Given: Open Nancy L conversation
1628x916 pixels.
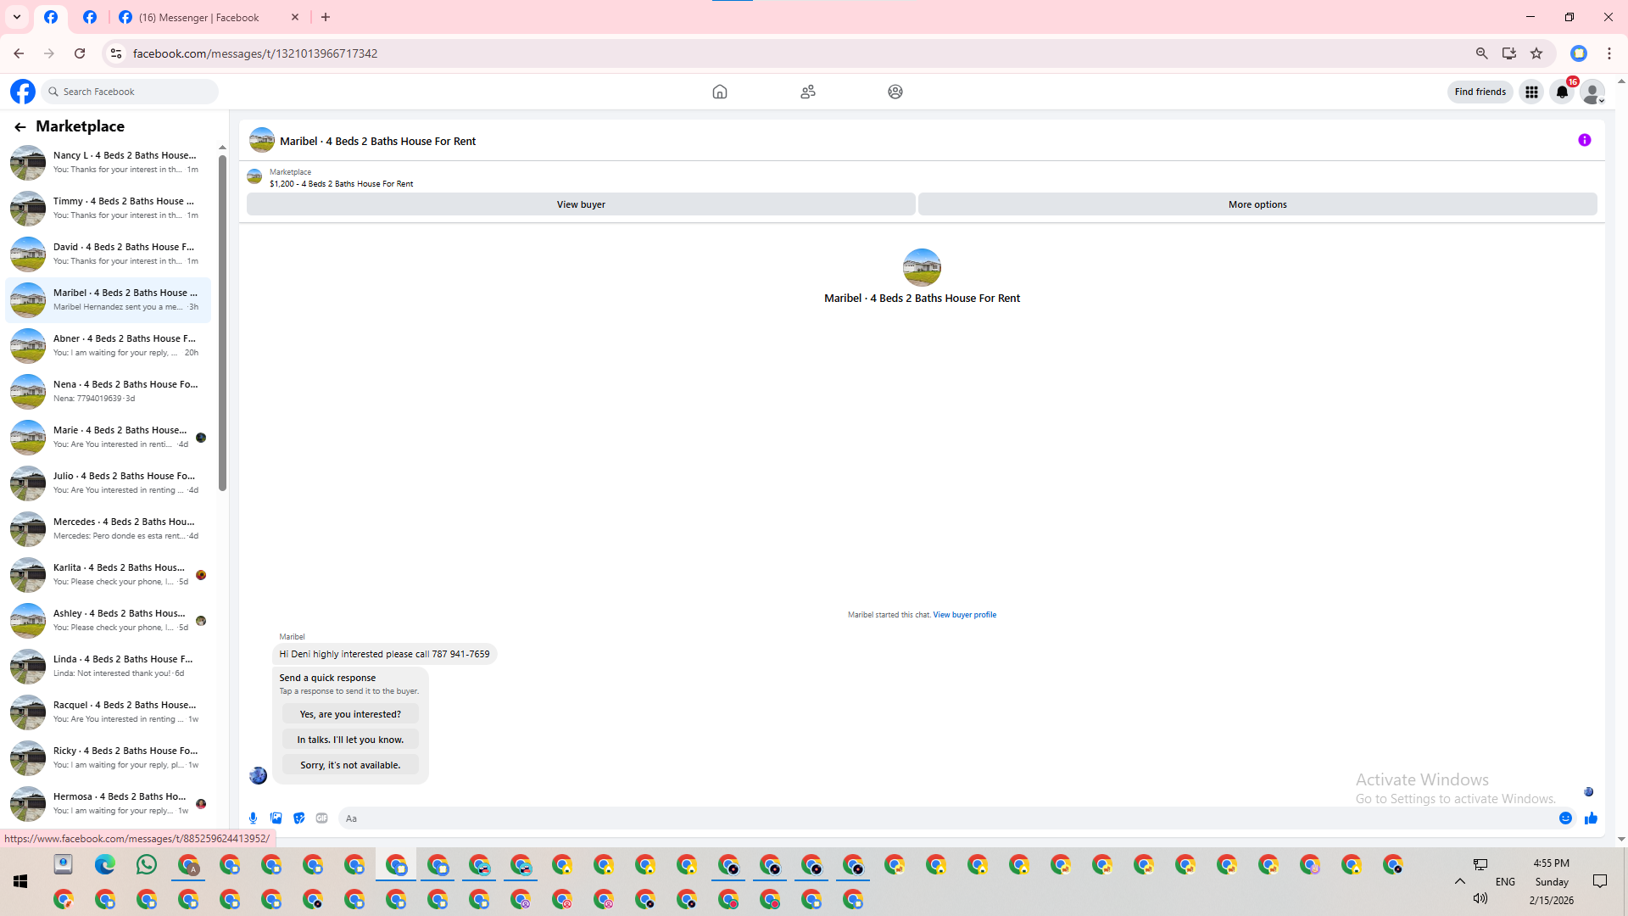Looking at the screenshot, I should (108, 162).
